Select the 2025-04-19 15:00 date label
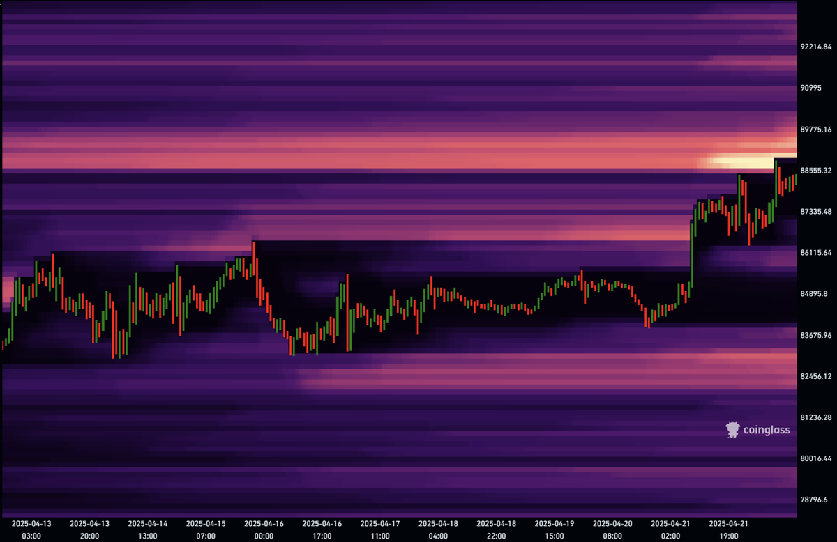Viewport: 837px width, 542px height. (x=554, y=529)
